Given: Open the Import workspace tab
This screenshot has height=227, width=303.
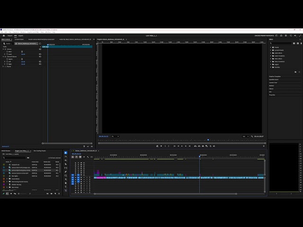Looking at the screenshot, I should (x=10, y=35).
